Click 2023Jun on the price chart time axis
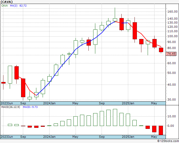 click(7, 103)
